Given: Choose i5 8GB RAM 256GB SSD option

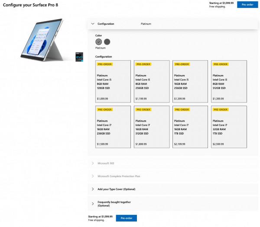Looking at the screenshot, I should point(151,82).
